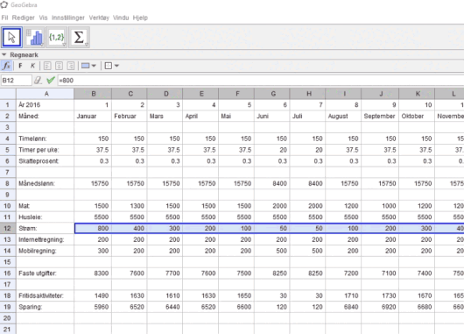464x334 pixels.
Task: Click the cell border style icon
Action: tap(109, 66)
